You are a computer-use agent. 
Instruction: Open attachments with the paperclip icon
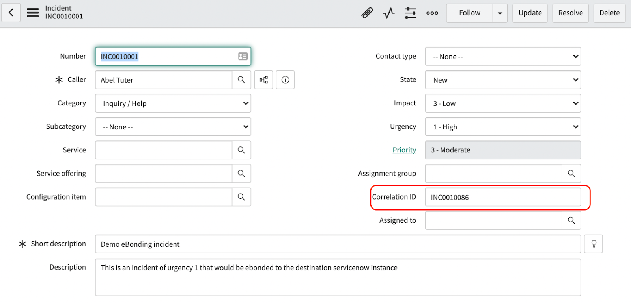tap(367, 13)
